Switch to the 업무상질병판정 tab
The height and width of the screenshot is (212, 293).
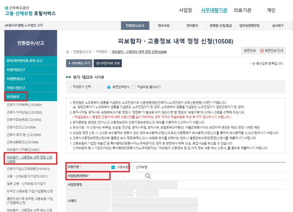(249, 26)
